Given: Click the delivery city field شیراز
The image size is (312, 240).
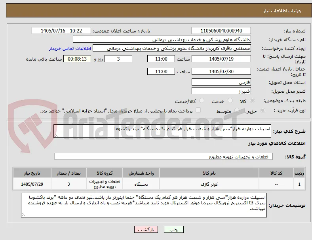Looking at the screenshot, I should coord(221,91).
